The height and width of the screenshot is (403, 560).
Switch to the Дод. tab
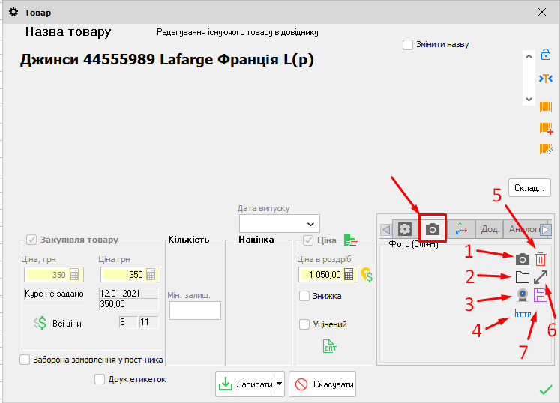click(x=490, y=230)
